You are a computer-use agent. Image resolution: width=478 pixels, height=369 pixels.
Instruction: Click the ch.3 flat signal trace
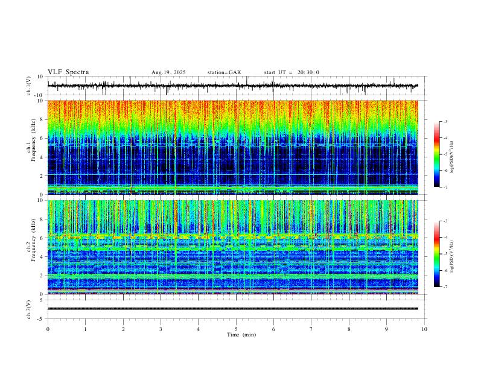232,309
